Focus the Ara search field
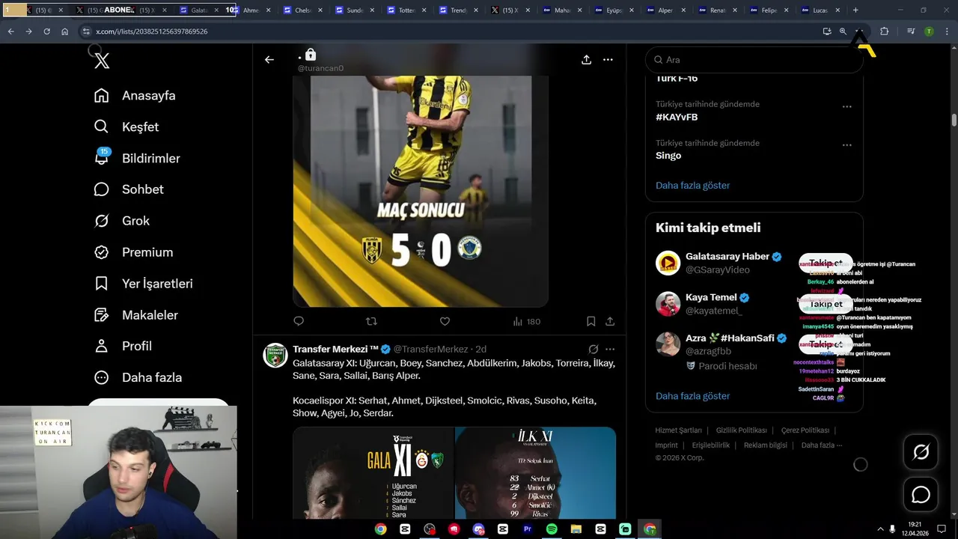 tap(754, 60)
